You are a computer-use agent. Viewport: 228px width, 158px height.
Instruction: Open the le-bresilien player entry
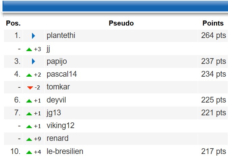pyautogui.click(x=65, y=151)
